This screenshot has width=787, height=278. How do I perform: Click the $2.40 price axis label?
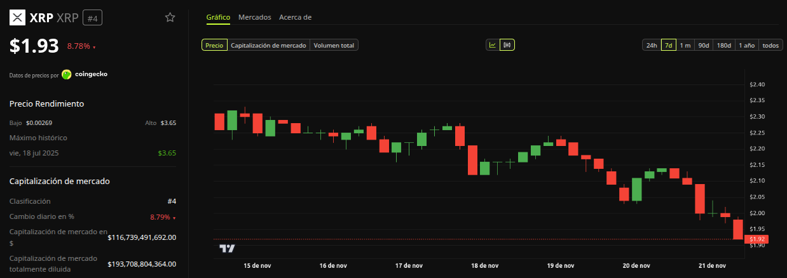[x=757, y=84]
